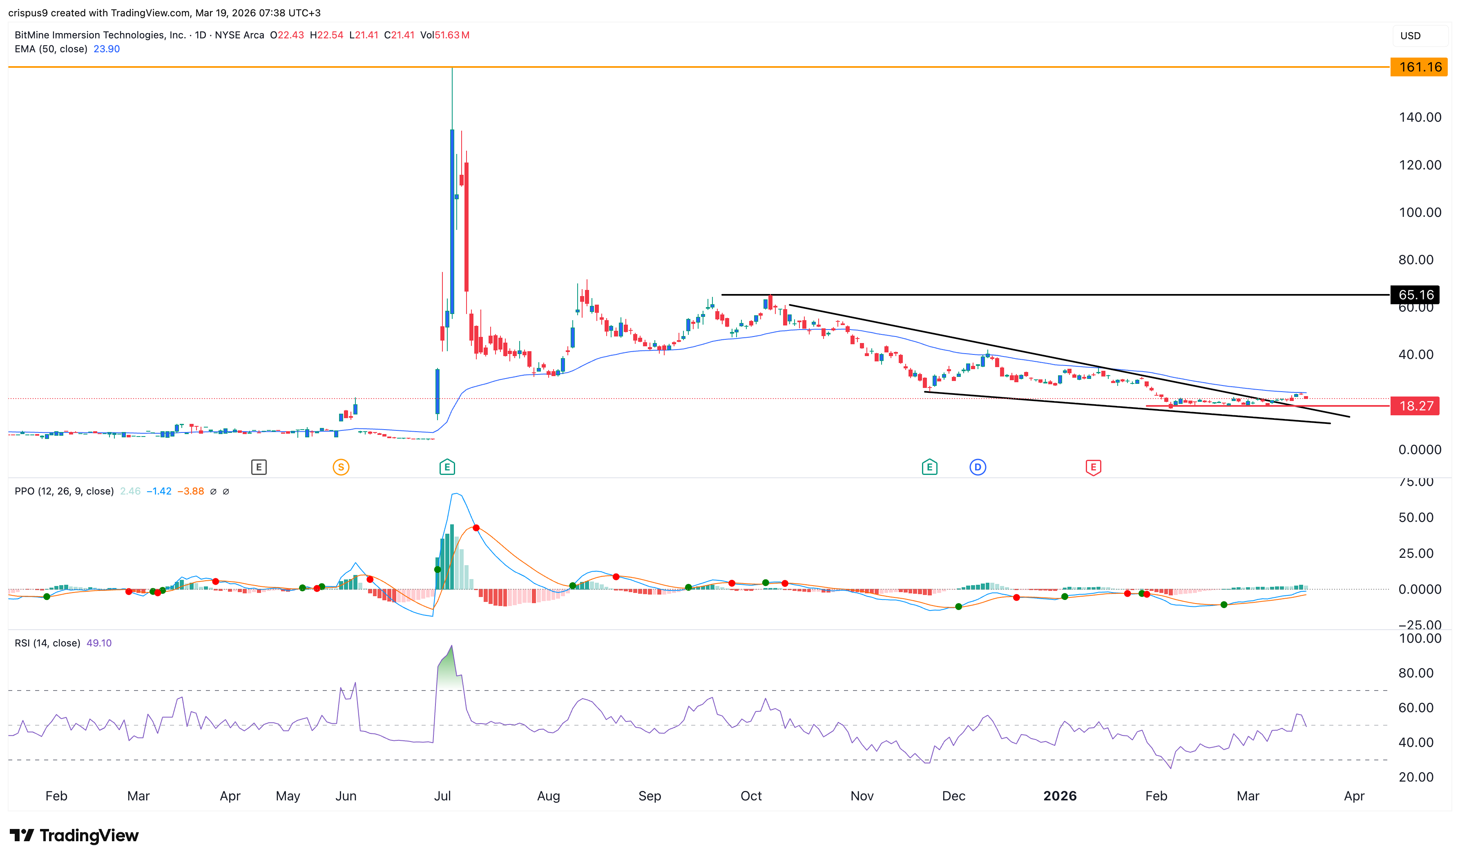Click the blue PPO value −1.42 in the legend

(159, 491)
